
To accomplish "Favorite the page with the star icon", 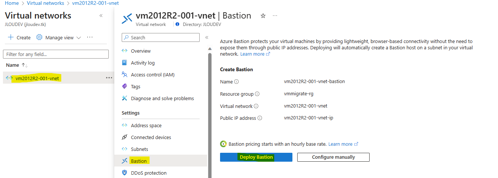I will [x=263, y=16].
